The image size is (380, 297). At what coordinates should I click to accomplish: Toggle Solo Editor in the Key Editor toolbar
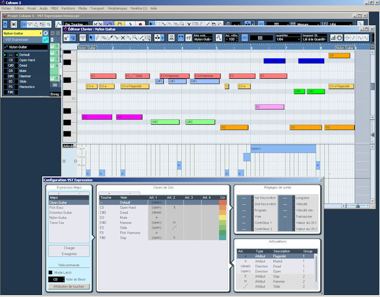[67, 38]
